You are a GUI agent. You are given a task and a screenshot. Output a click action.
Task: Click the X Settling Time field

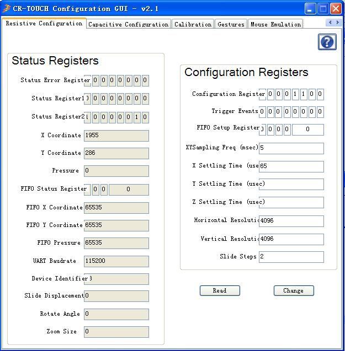pos(291,166)
